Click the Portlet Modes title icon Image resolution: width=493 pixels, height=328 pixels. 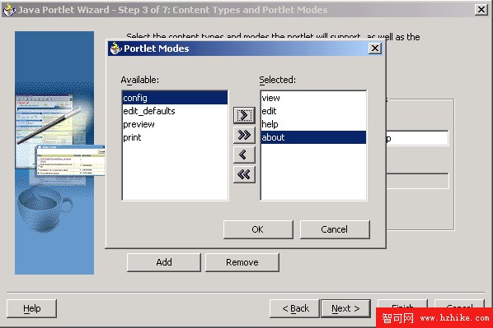(x=115, y=49)
